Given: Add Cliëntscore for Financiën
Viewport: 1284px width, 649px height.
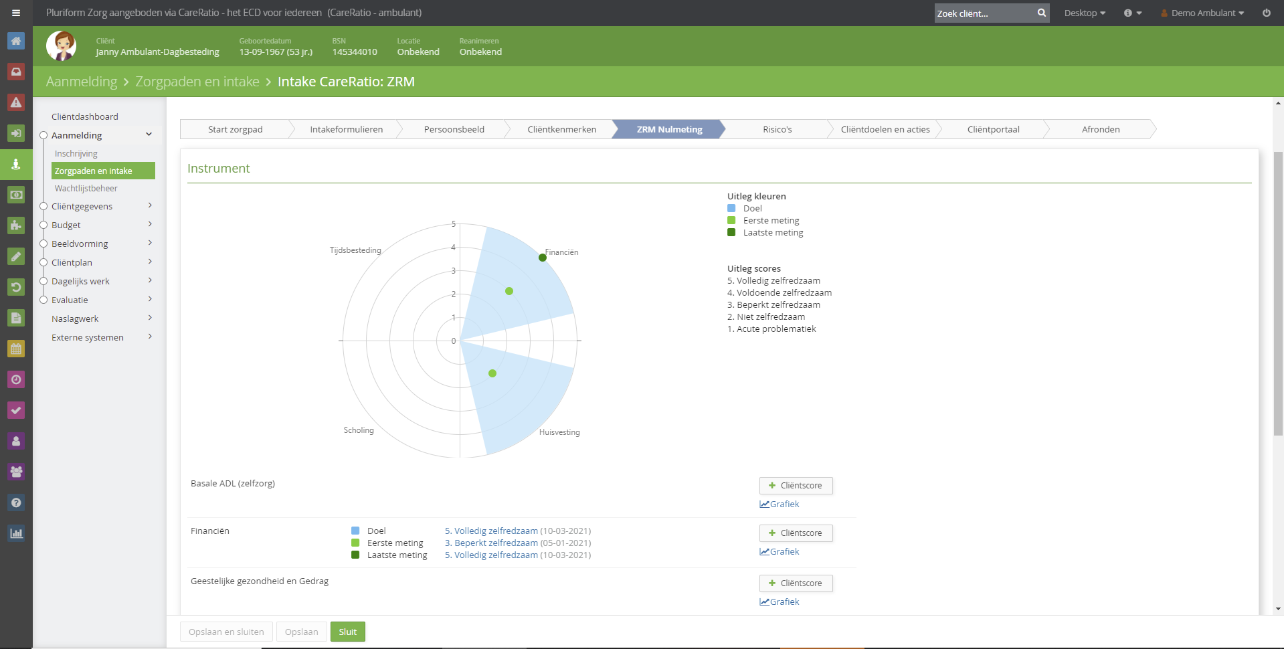Looking at the screenshot, I should pyautogui.click(x=796, y=533).
